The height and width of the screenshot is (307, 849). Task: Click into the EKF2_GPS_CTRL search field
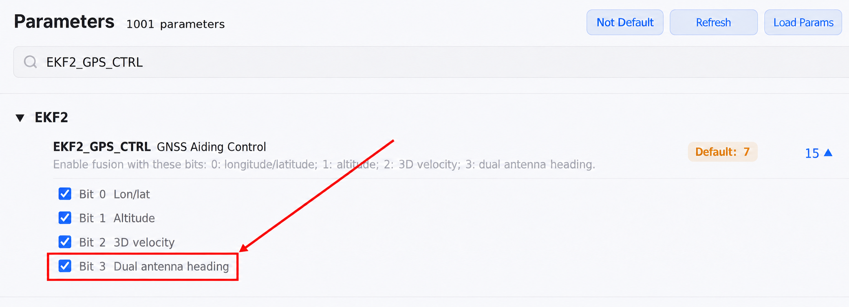click(x=431, y=62)
